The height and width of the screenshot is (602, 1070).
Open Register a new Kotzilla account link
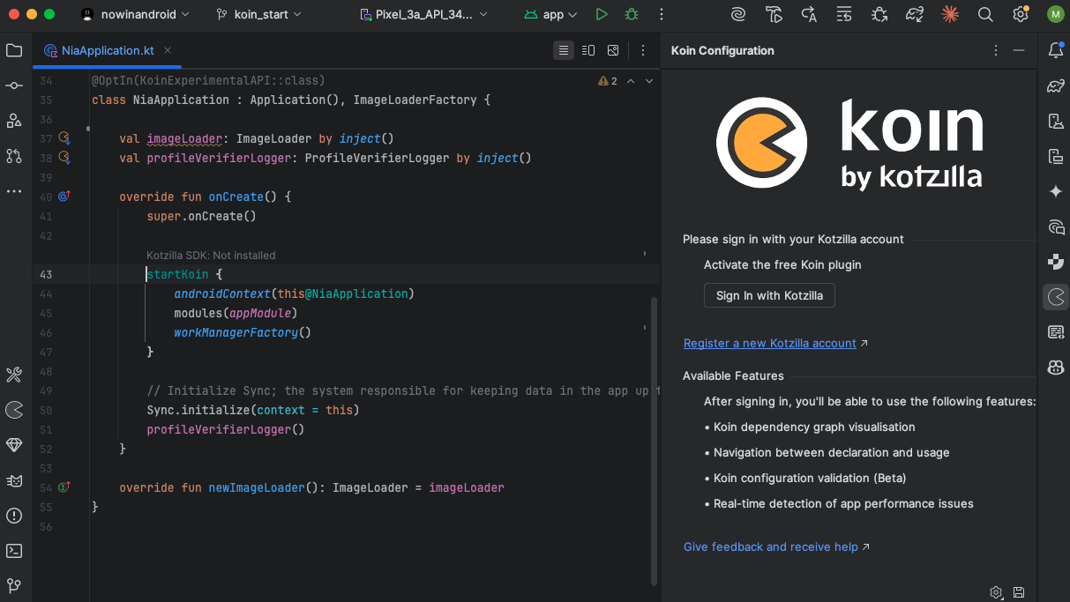[769, 343]
